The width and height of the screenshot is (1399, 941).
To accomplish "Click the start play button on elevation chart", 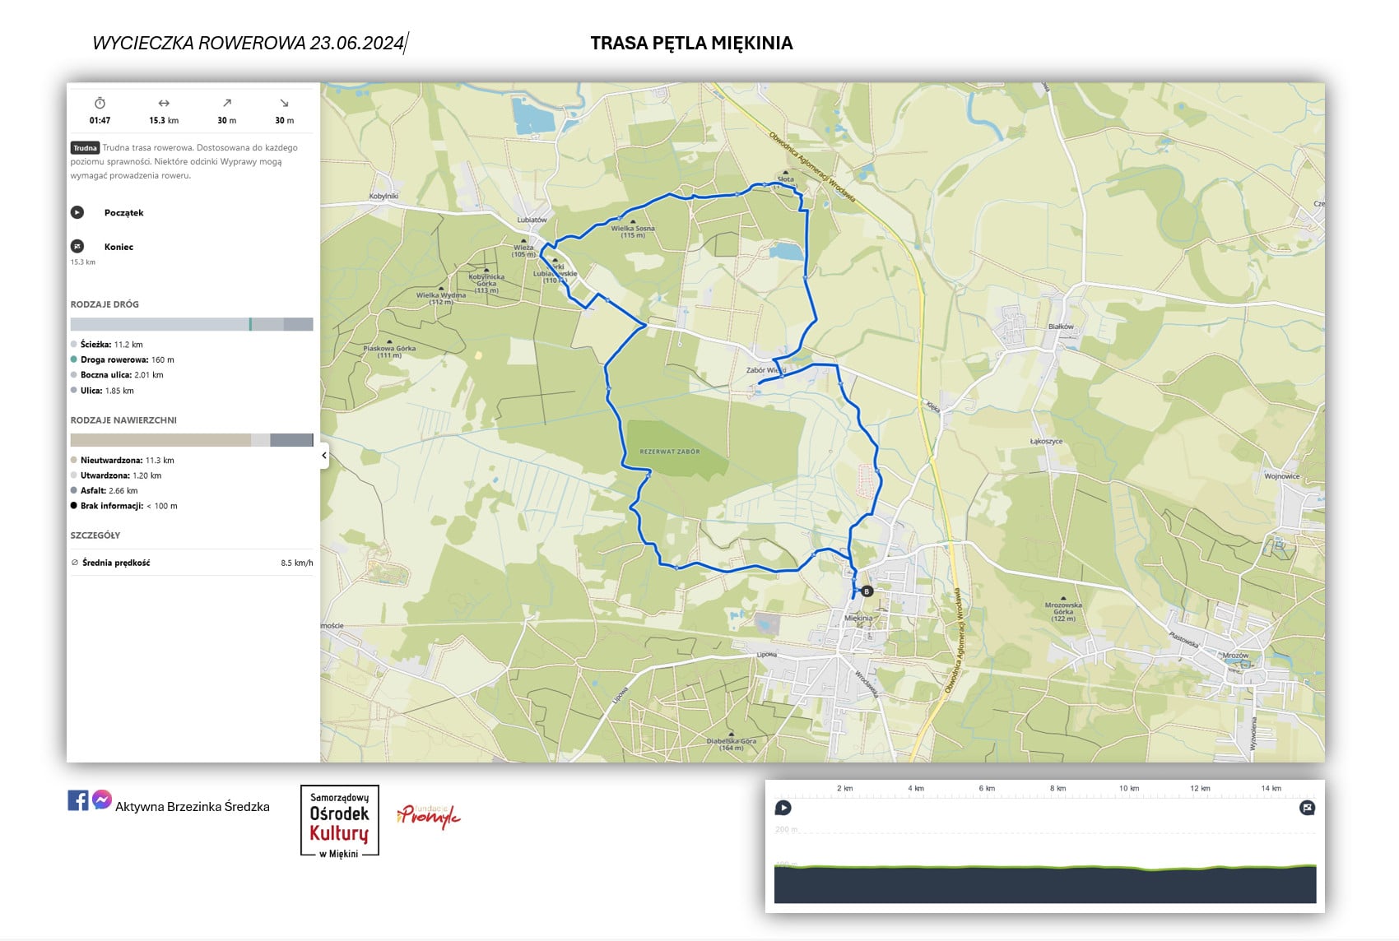I will (x=783, y=808).
